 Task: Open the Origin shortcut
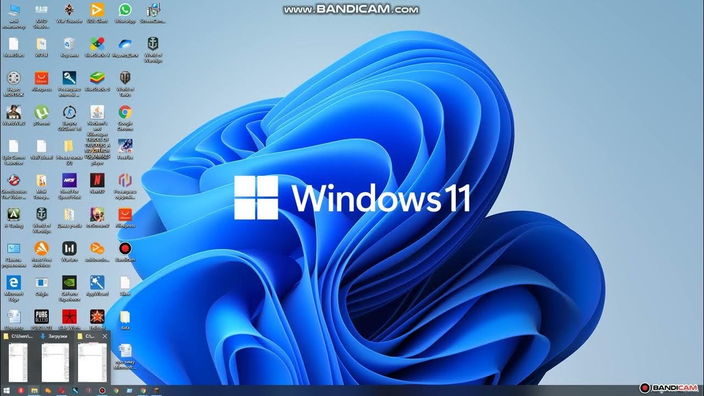tap(41, 286)
